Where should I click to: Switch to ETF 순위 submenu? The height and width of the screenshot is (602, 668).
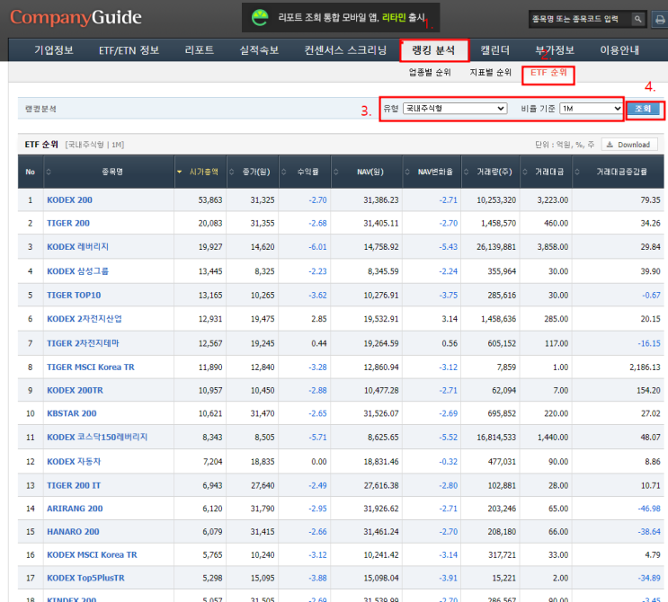[x=548, y=73]
